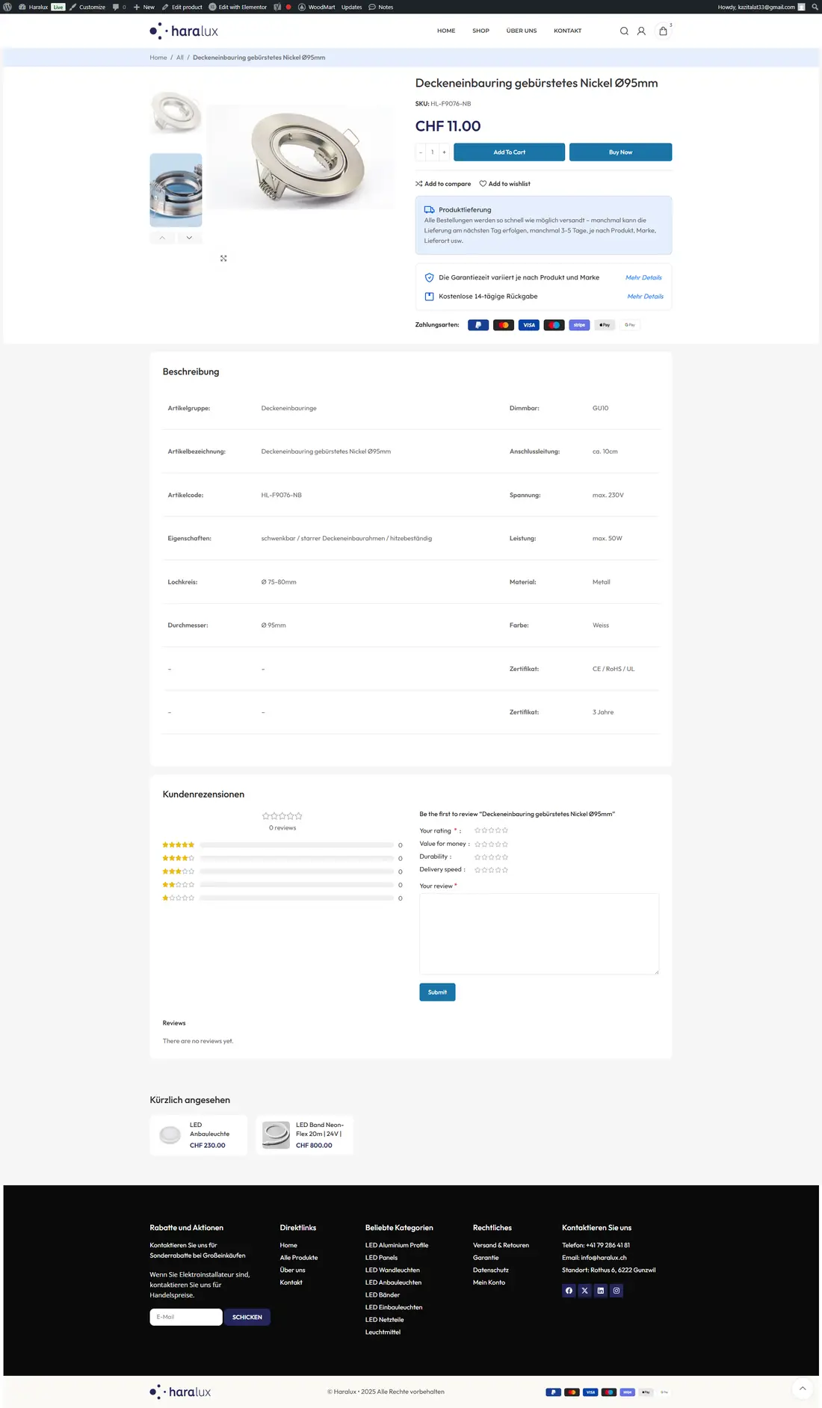The image size is (822, 1408).
Task: Click the WordPress logo in admin bar
Action: (7, 7)
